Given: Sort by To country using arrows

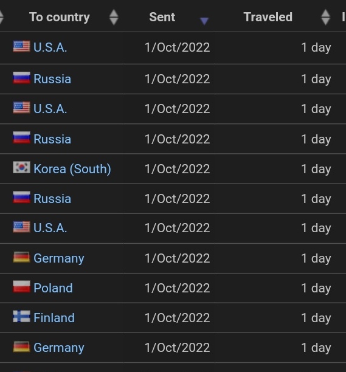Looking at the screenshot, I should pyautogui.click(x=114, y=17).
